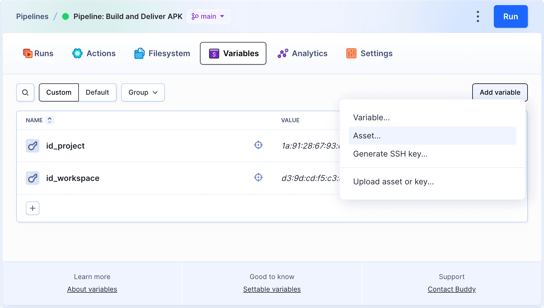This screenshot has width=544, height=308.
Task: Toggle the Add variable dropdown menu
Action: (500, 92)
